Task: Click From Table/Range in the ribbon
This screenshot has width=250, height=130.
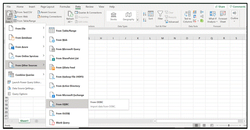Action: pos(25,21)
